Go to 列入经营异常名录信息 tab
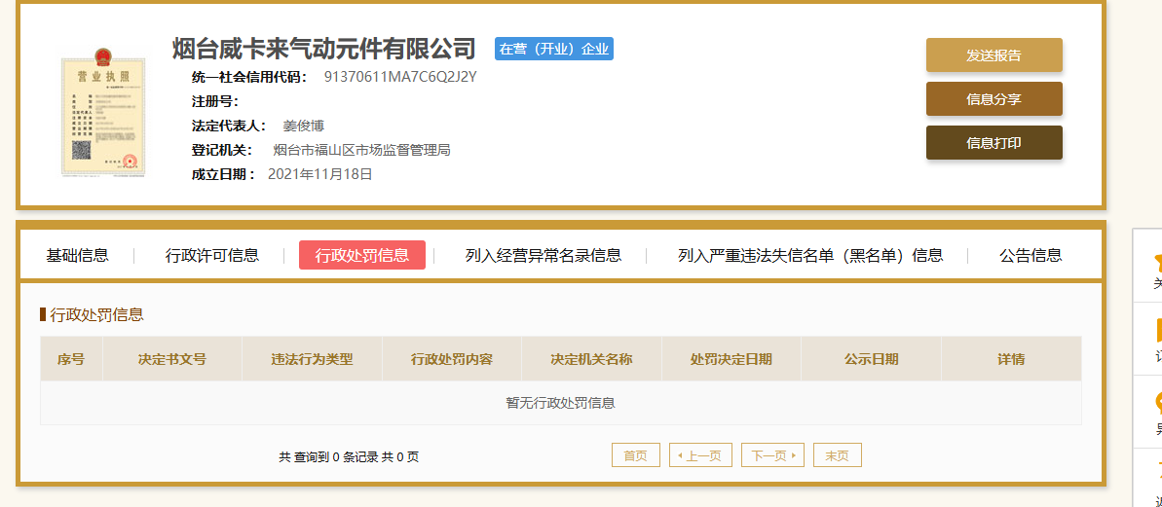1162x507 pixels. (x=544, y=255)
